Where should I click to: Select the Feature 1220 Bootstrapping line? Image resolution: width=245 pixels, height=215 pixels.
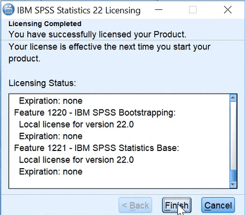95,112
